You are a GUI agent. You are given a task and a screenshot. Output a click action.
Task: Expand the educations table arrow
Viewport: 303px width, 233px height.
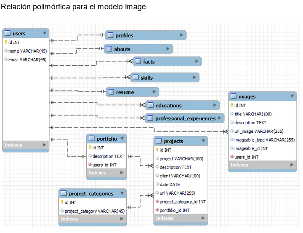click(x=215, y=105)
